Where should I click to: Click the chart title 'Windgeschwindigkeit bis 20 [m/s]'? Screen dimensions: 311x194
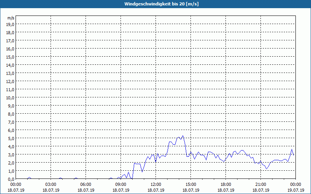pyautogui.click(x=155, y=4)
